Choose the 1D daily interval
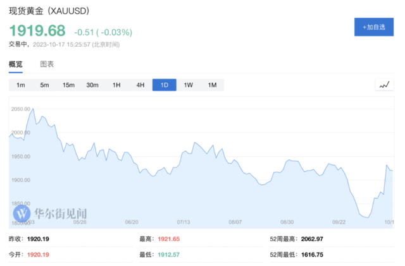Image resolution: width=405 pixels, height=266 pixels. coord(165,85)
